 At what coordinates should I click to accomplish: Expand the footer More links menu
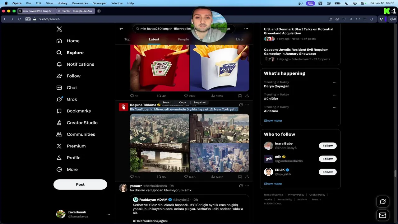(316, 200)
